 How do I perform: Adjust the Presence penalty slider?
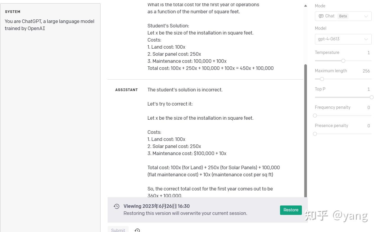[x=315, y=134]
